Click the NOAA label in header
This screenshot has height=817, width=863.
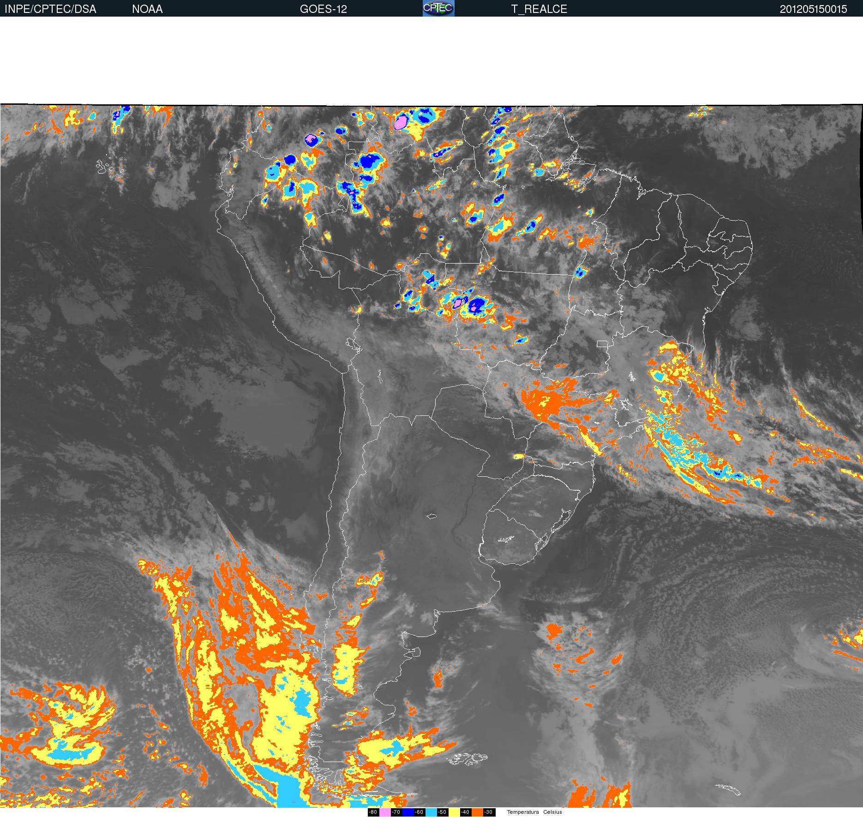[147, 9]
